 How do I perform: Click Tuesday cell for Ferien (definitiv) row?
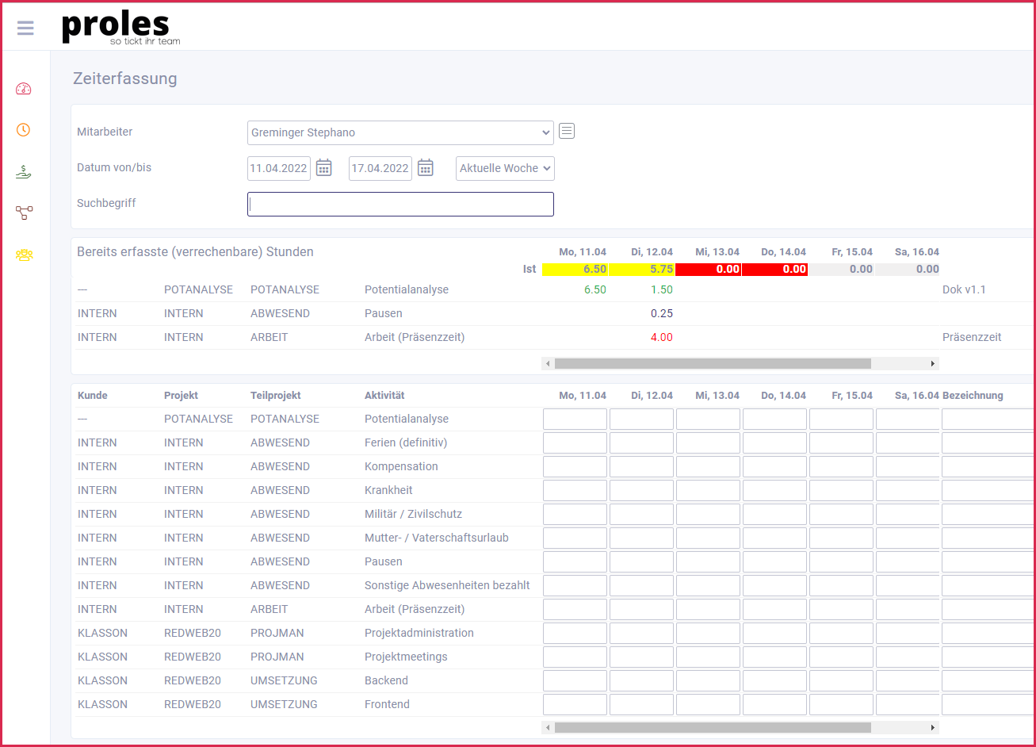pyautogui.click(x=641, y=442)
